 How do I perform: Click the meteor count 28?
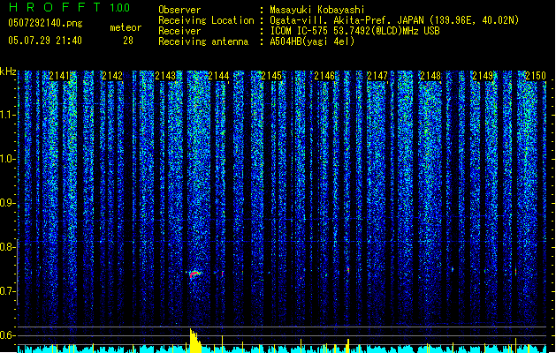tap(128, 41)
